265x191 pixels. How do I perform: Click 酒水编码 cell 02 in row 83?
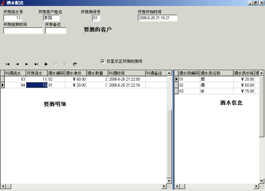pos(56,79)
